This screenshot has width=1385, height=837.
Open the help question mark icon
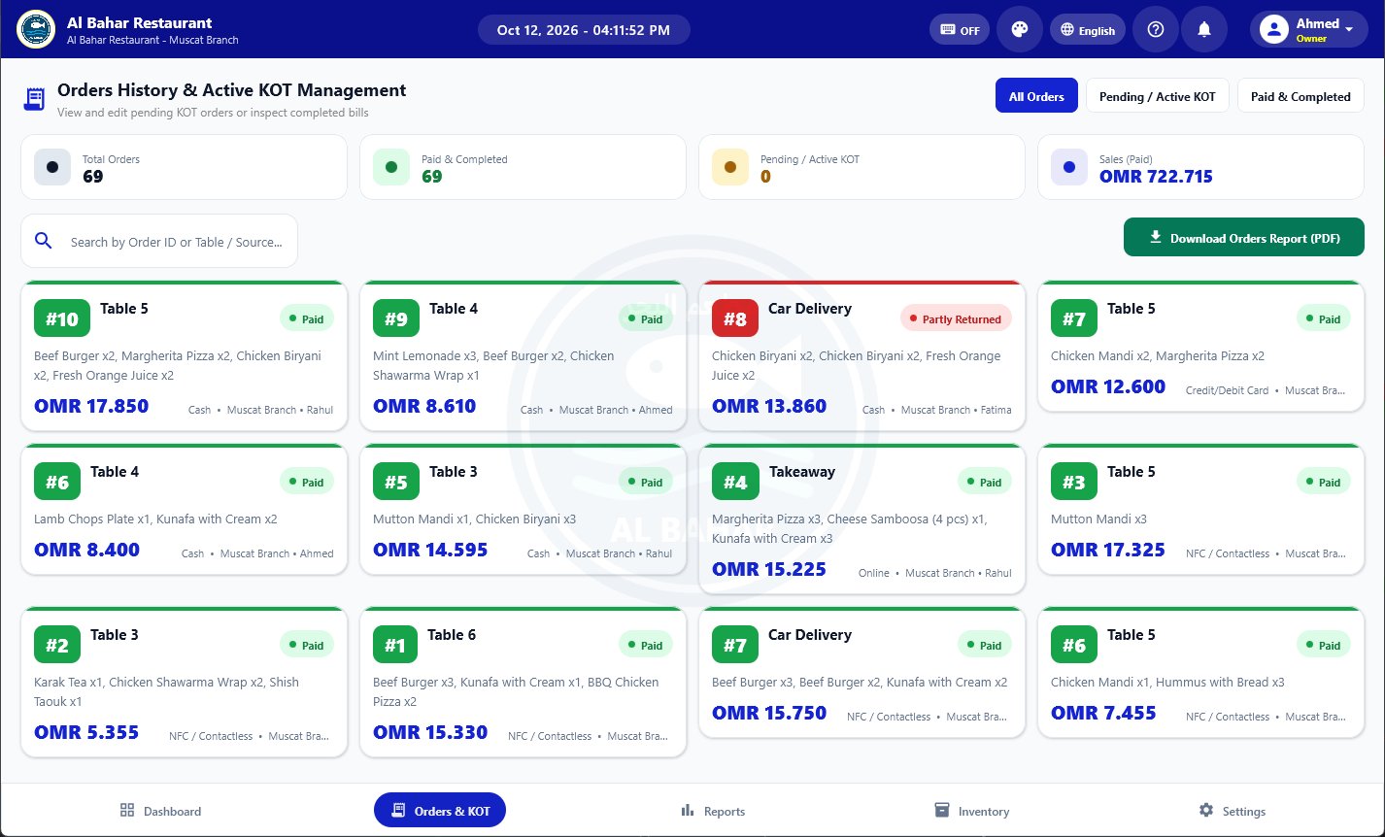pyautogui.click(x=1156, y=29)
